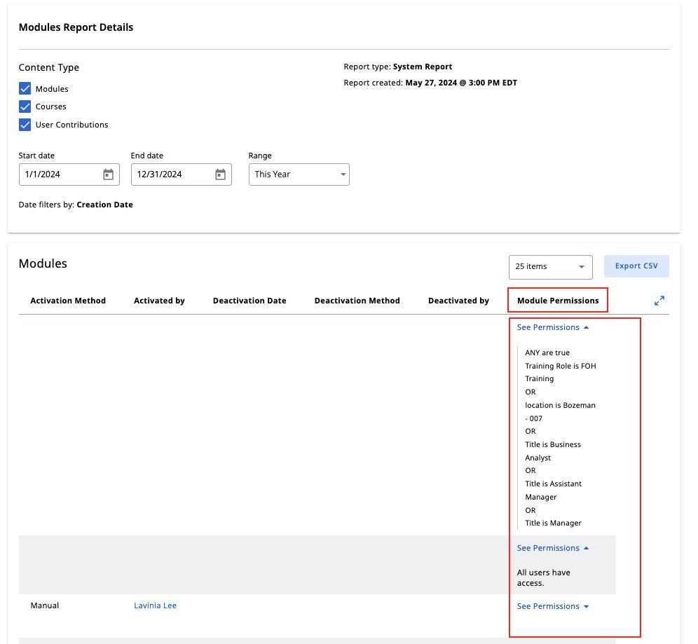This screenshot has width=698, height=644.
Task: Open the 25 items per page dropdown
Action: point(550,267)
